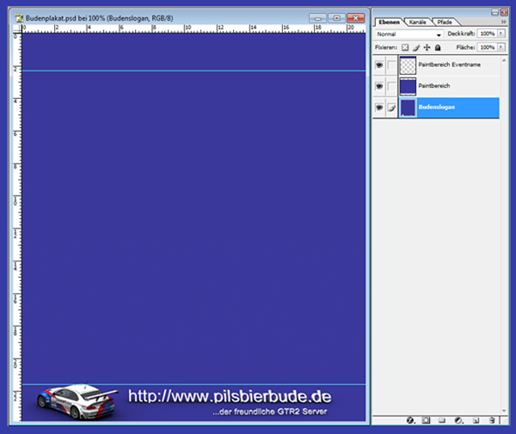516x434 pixels.
Task: Toggle visibility of Budenslogan layer
Action: click(379, 107)
